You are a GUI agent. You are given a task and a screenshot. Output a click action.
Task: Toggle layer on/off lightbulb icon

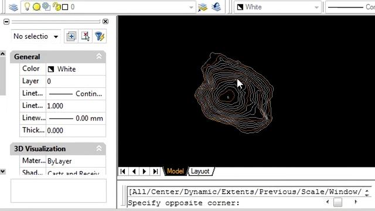[28, 6]
